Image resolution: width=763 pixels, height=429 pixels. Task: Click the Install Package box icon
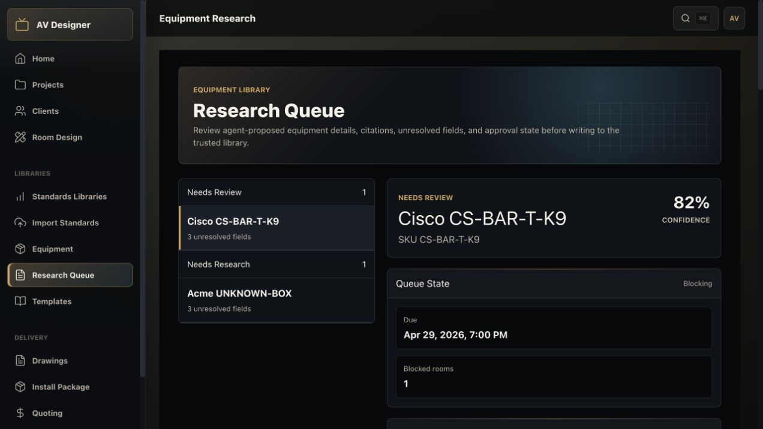coord(20,387)
